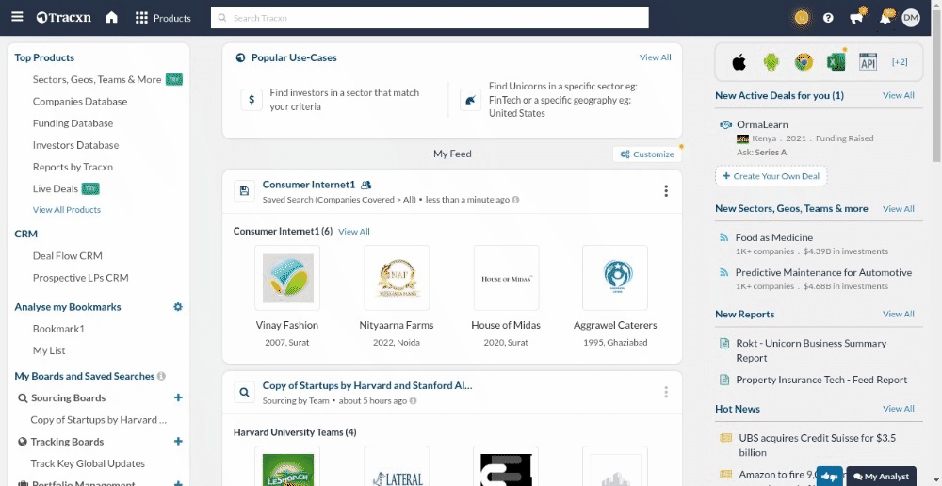
Task: Open Consumer Internet1 card three-dot menu
Action: pyautogui.click(x=666, y=191)
